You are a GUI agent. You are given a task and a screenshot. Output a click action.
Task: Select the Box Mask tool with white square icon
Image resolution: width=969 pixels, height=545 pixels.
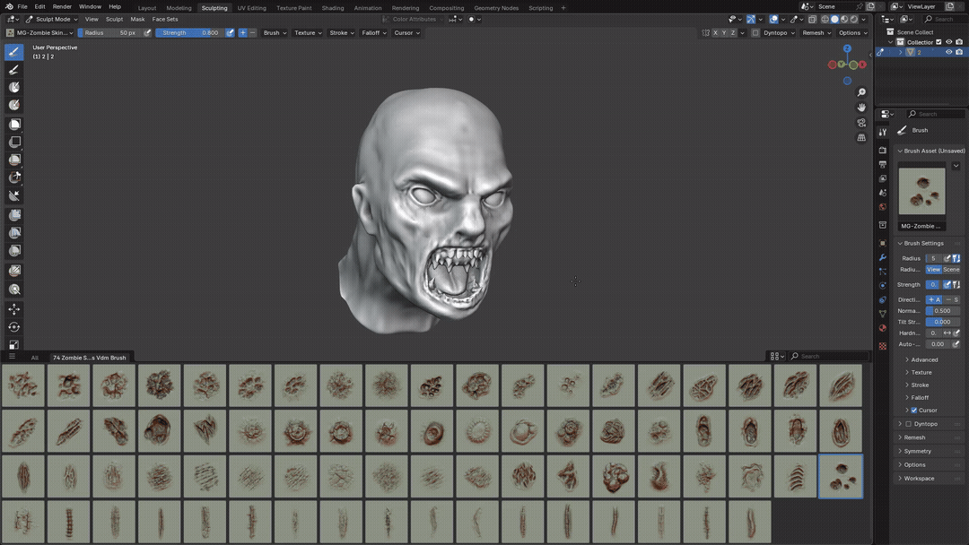(x=14, y=124)
